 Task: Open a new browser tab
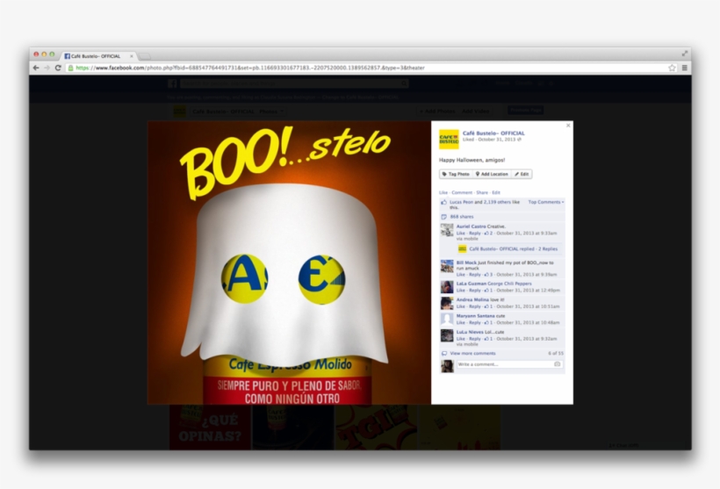[x=145, y=56]
